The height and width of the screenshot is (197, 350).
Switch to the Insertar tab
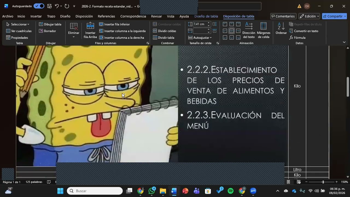point(36,16)
